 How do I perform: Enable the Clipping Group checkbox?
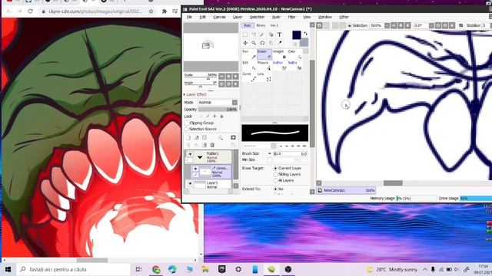point(187,123)
